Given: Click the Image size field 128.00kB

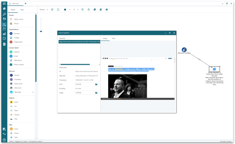Looking at the screenshot, I should tap(84, 93).
